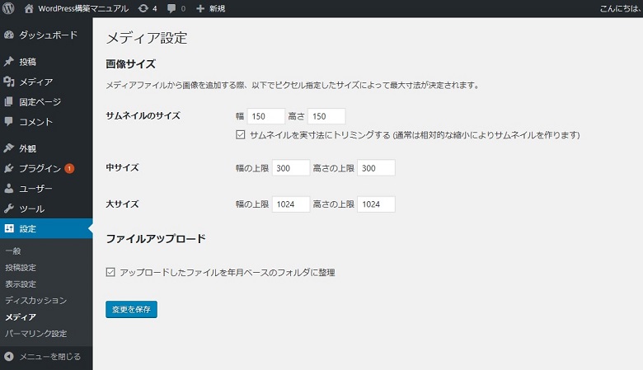Open 投稿設定 submenu item

tap(21, 268)
